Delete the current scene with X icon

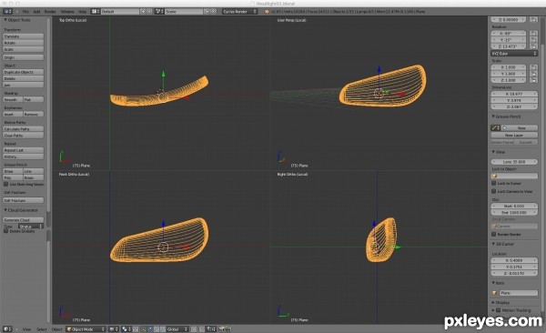214,12
